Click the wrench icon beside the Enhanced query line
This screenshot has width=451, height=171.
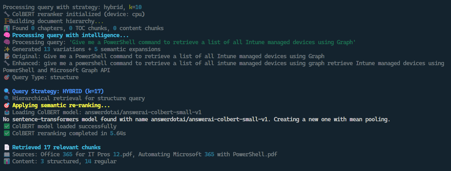click(x=6, y=63)
